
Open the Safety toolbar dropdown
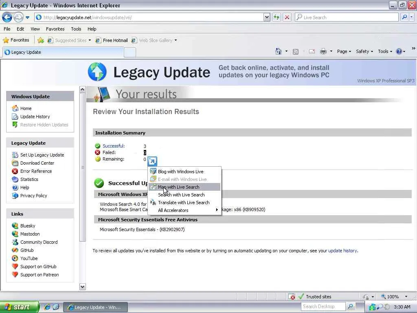click(364, 51)
